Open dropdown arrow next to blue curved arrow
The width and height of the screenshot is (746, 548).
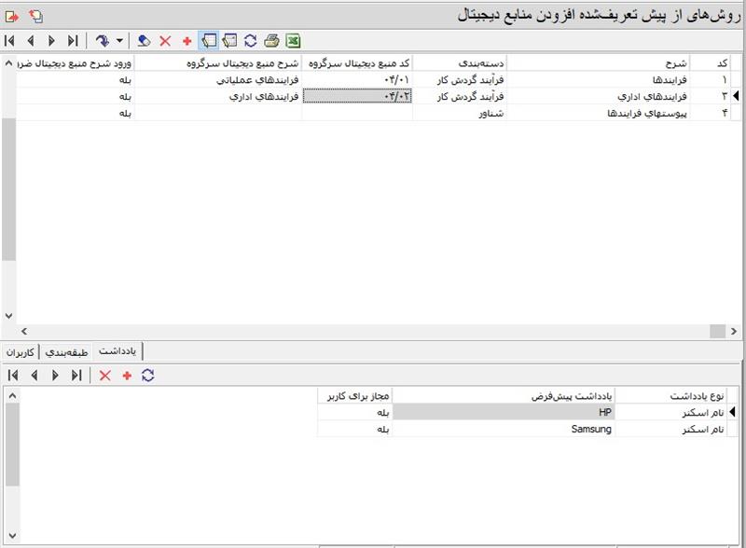pyautogui.click(x=120, y=41)
